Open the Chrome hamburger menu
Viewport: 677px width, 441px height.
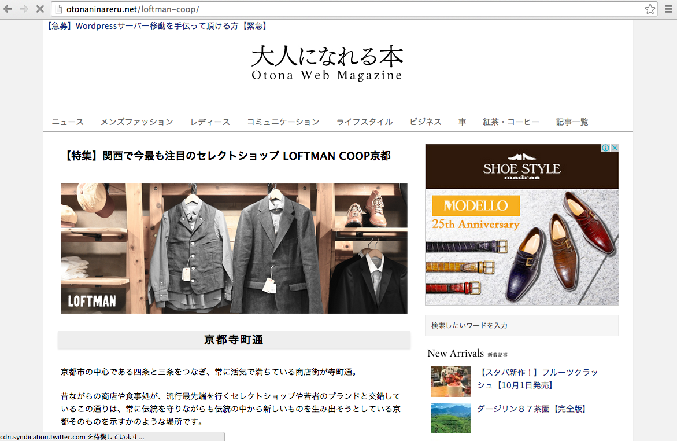[x=668, y=9]
